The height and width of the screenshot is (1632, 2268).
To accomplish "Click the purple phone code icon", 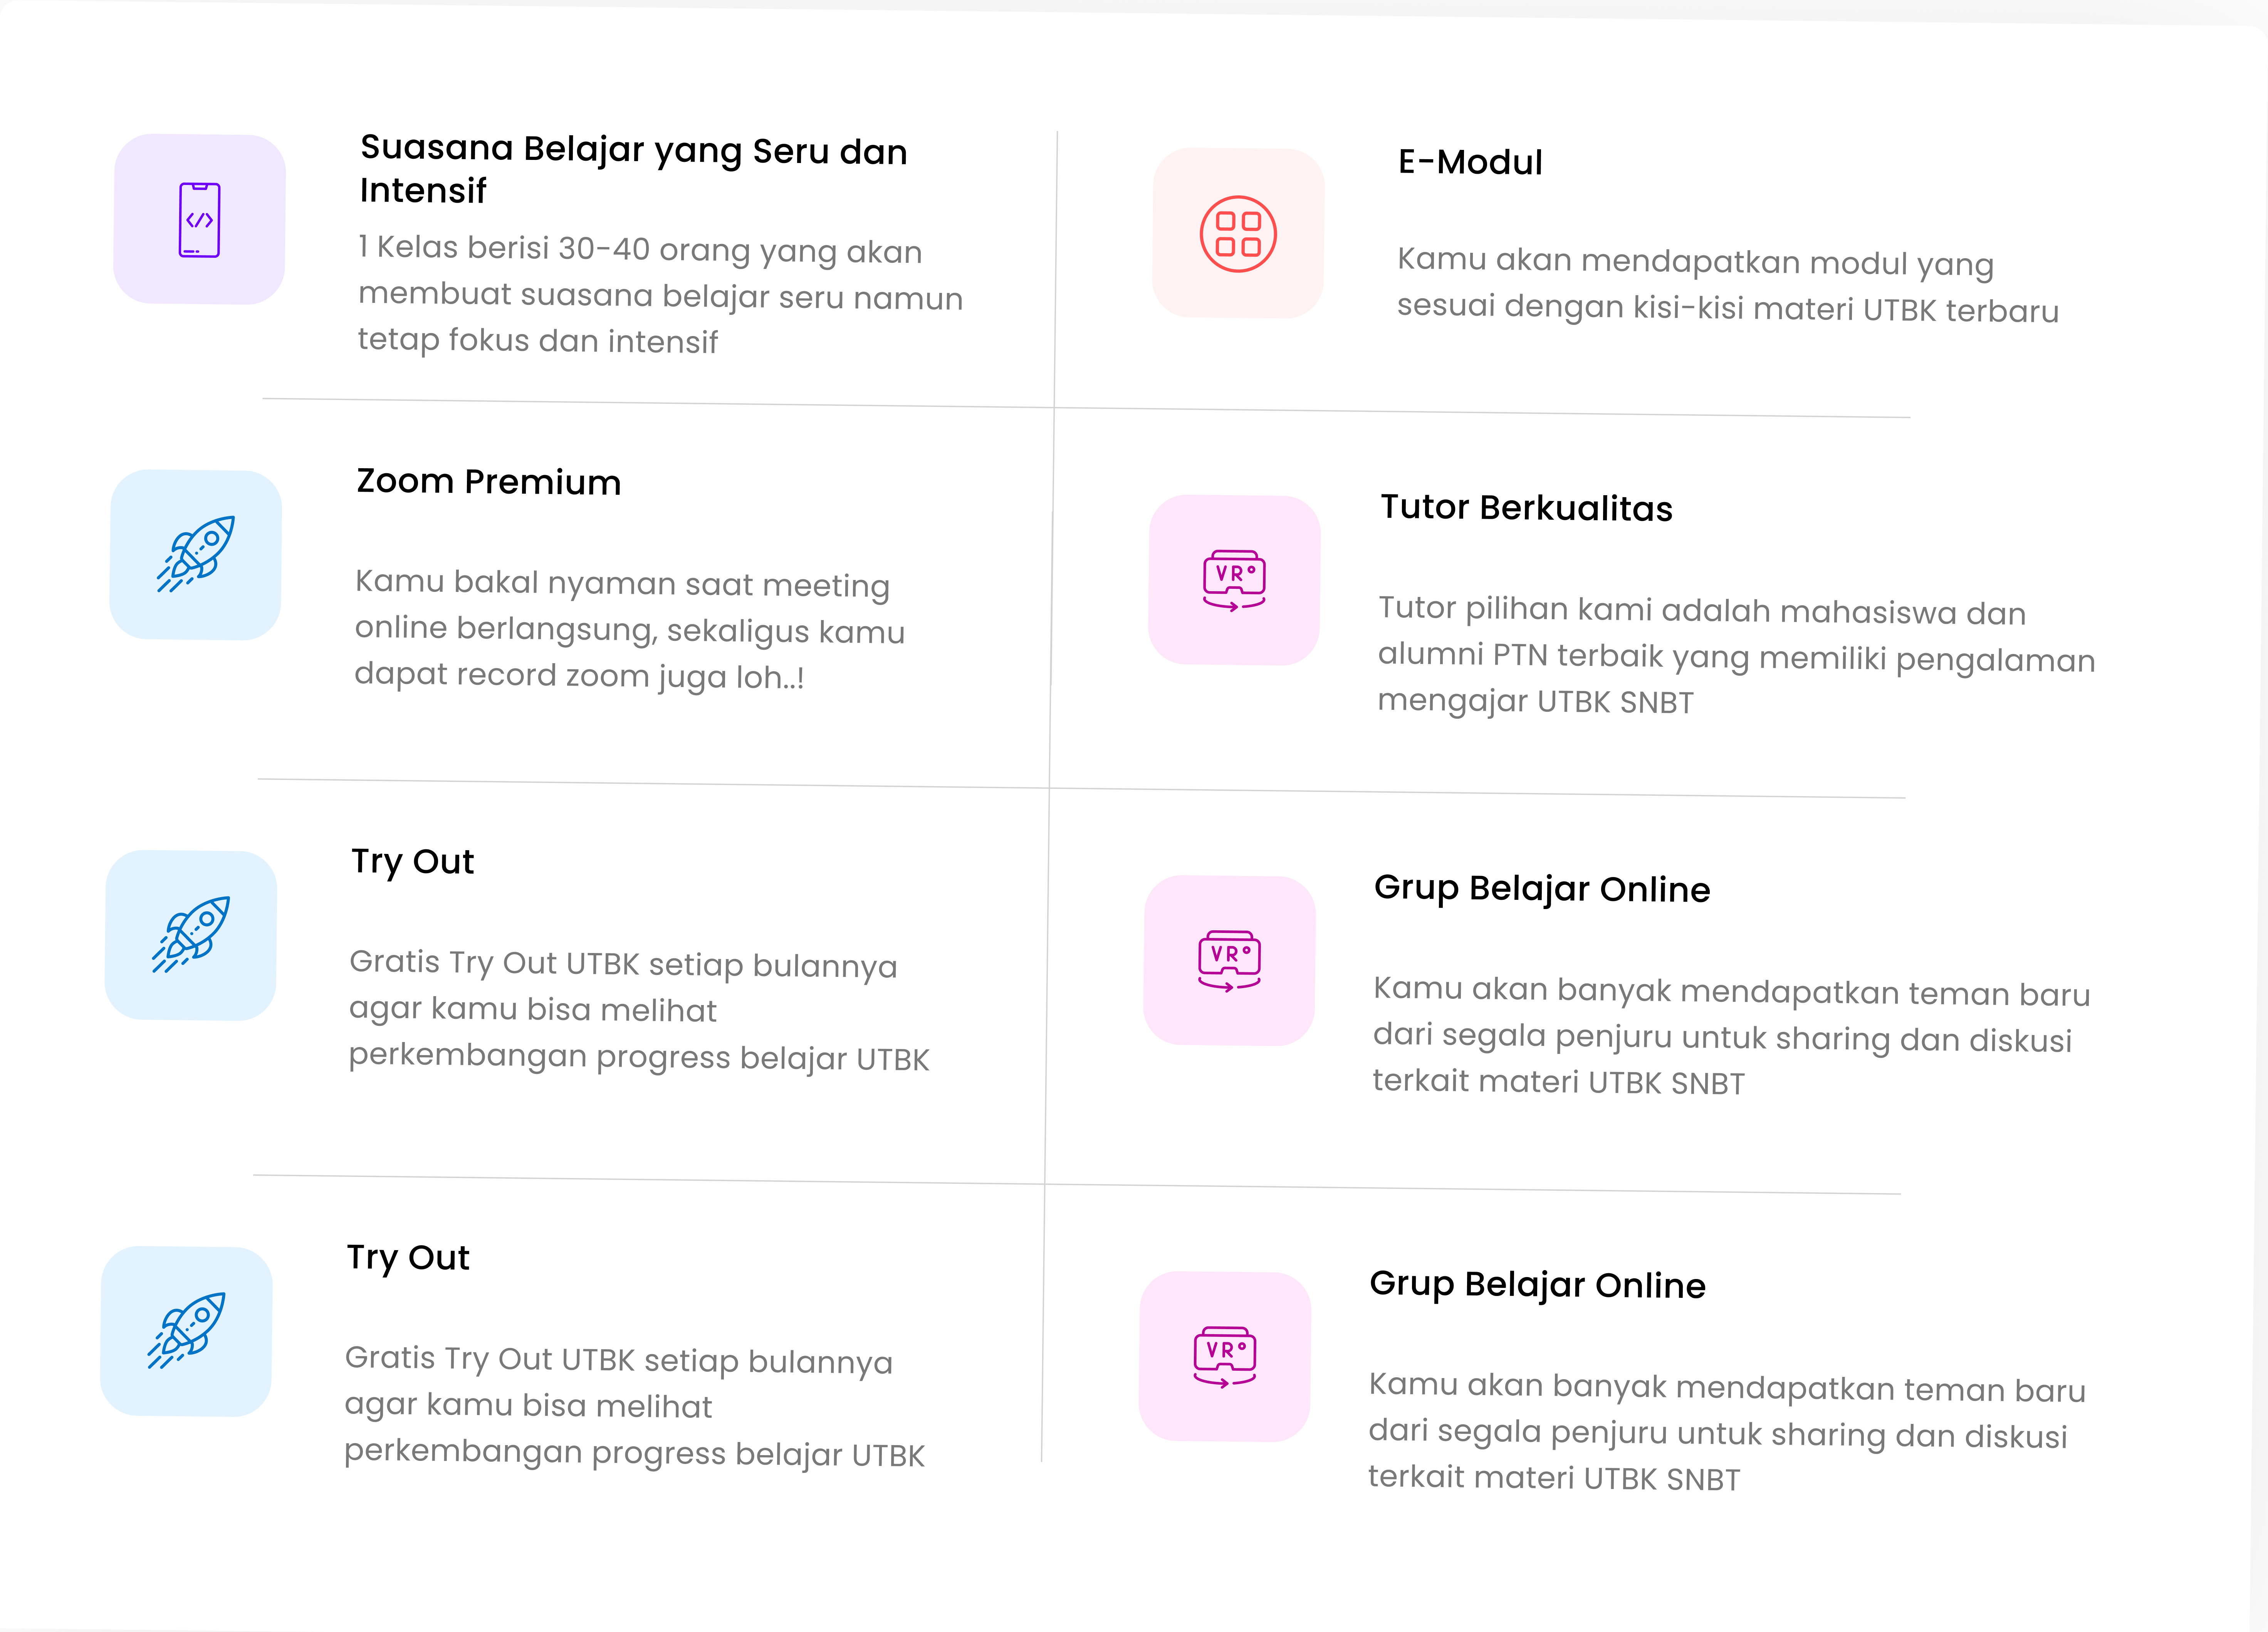I will 199,219.
